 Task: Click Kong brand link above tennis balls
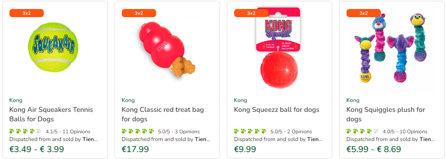[x=16, y=100]
